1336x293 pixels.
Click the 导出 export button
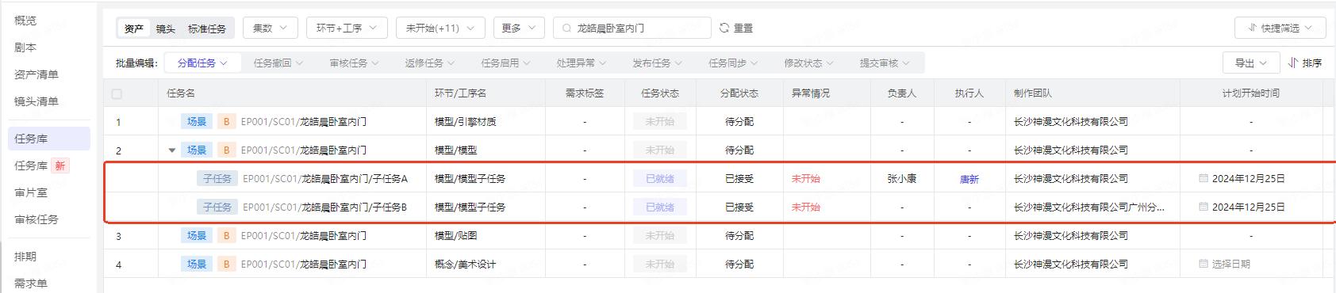click(1250, 63)
